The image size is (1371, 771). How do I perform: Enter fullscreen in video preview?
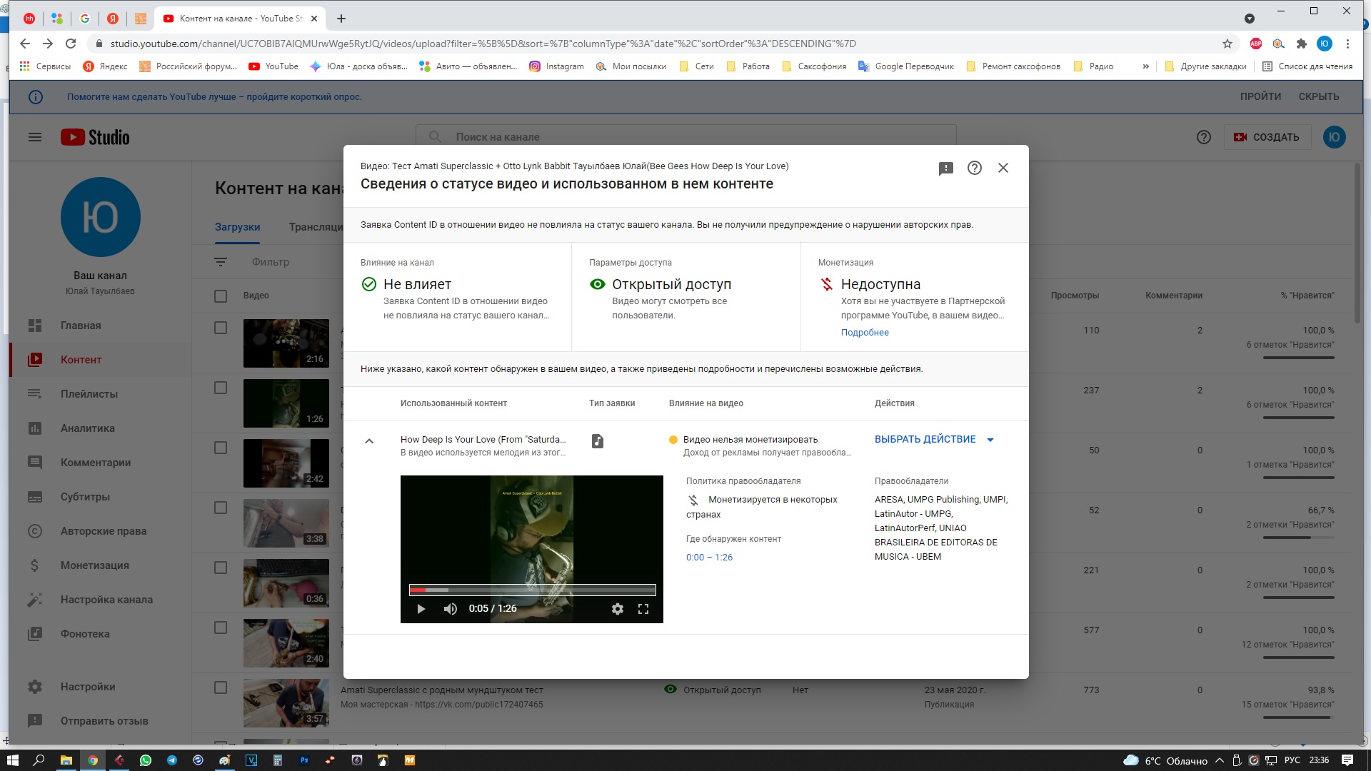[643, 609]
